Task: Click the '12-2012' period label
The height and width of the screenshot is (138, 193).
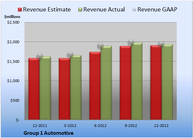Action: click(x=161, y=126)
